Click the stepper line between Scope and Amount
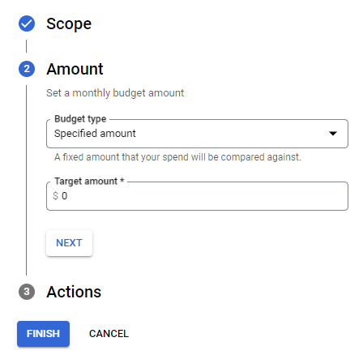The image size is (363, 359). pos(26,46)
